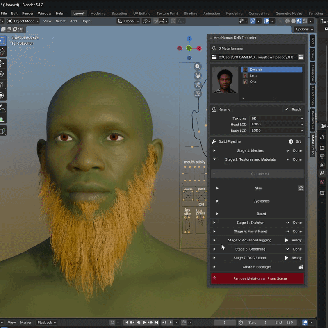Expand the Beard section
This screenshot has height=328, width=328.
[217, 214]
